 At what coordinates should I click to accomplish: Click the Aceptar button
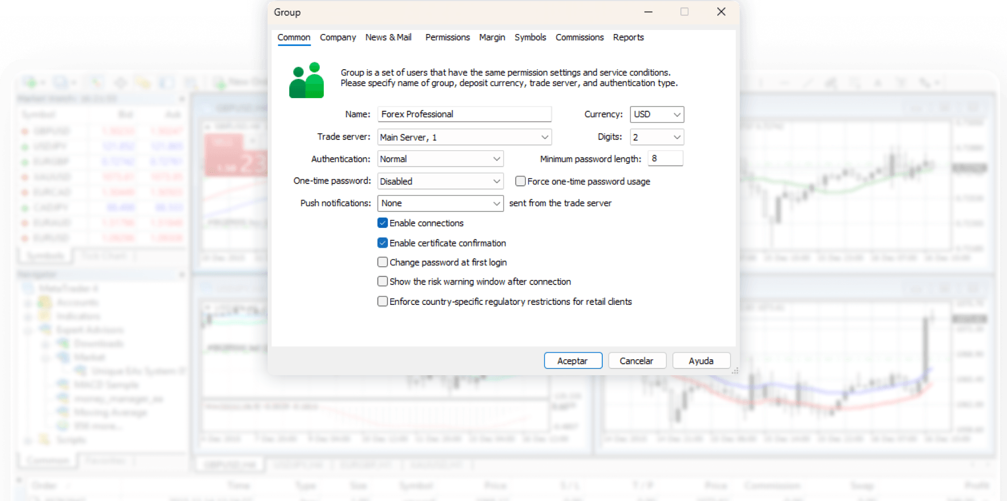(x=573, y=361)
